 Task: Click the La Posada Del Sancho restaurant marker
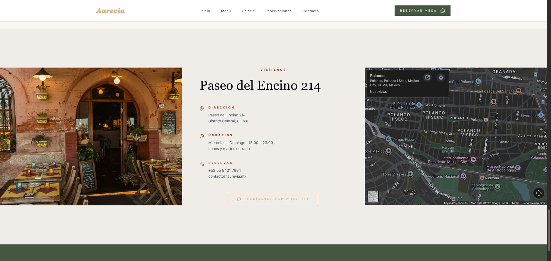(519, 91)
